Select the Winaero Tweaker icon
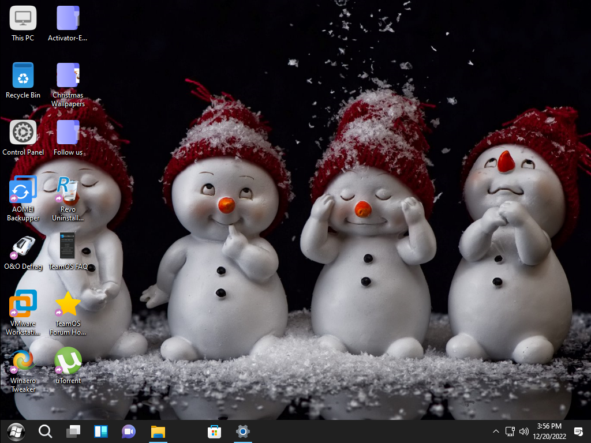This screenshot has height=443, width=591. [23, 361]
